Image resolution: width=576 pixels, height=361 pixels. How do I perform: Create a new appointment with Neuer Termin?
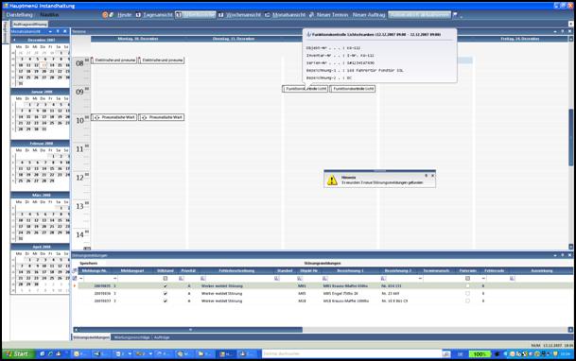(332, 15)
